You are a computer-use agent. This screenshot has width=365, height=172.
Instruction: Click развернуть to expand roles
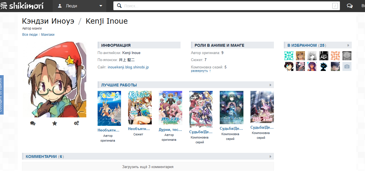pyautogui.click(x=199, y=71)
